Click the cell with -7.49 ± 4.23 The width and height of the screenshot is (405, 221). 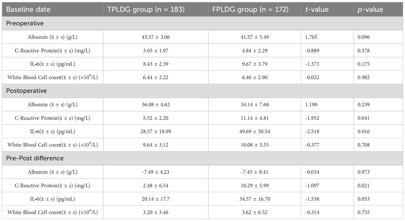point(156,172)
